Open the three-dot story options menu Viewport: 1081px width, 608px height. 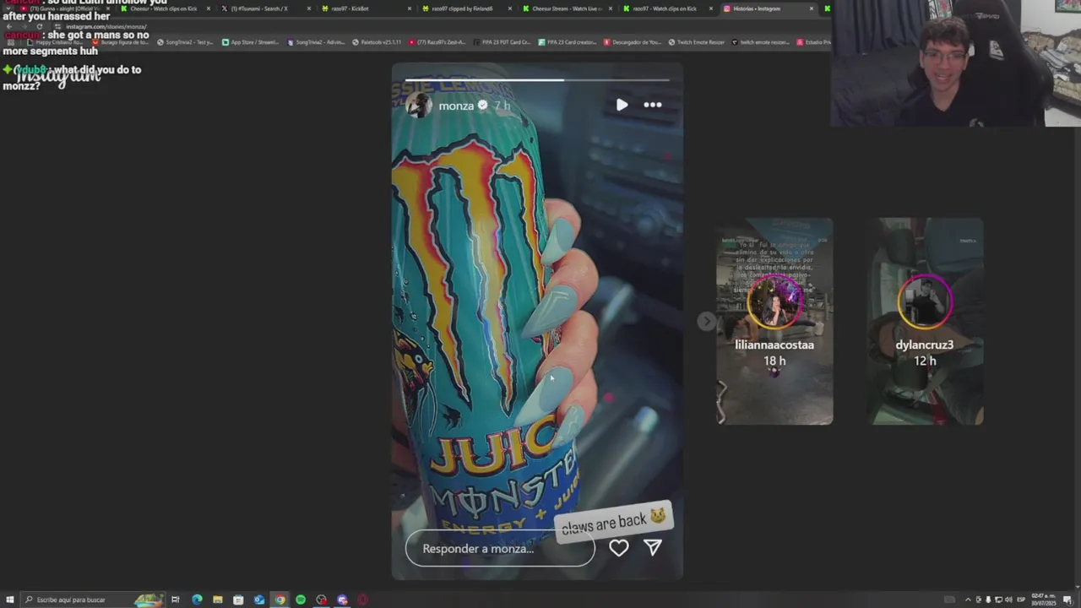point(653,105)
